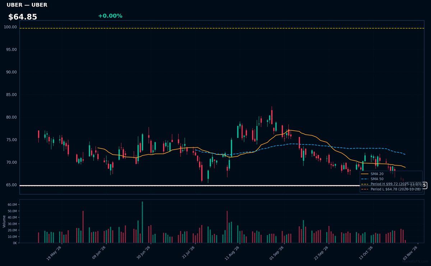
Task: Pick the 01 Sep '26 date label
Action: [277, 252]
